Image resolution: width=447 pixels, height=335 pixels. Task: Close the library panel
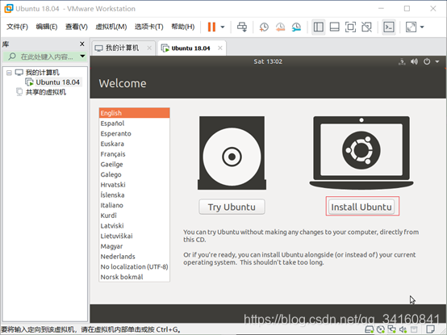click(82, 44)
